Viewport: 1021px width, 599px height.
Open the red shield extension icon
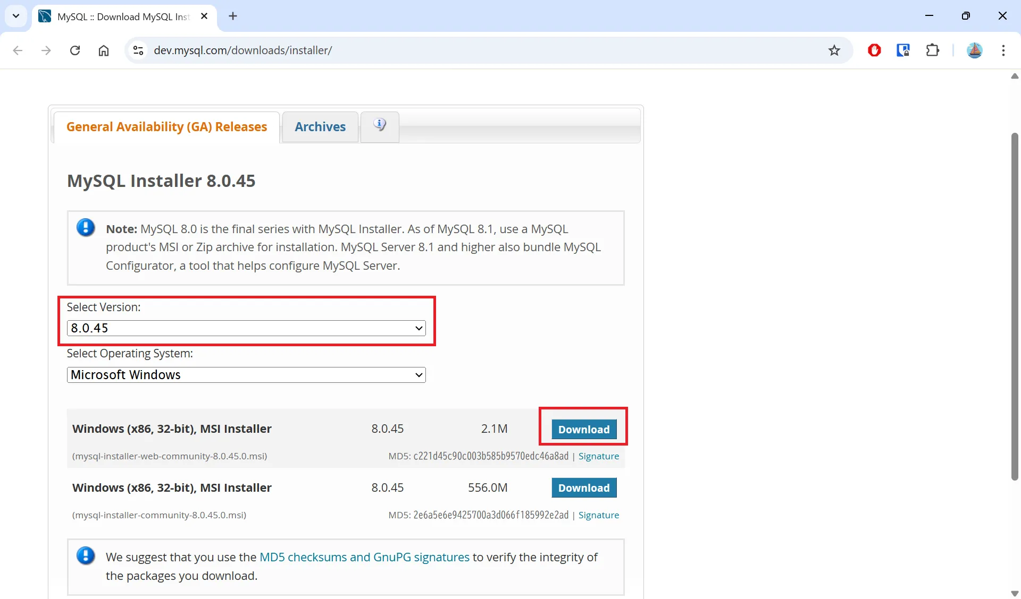[x=874, y=50]
